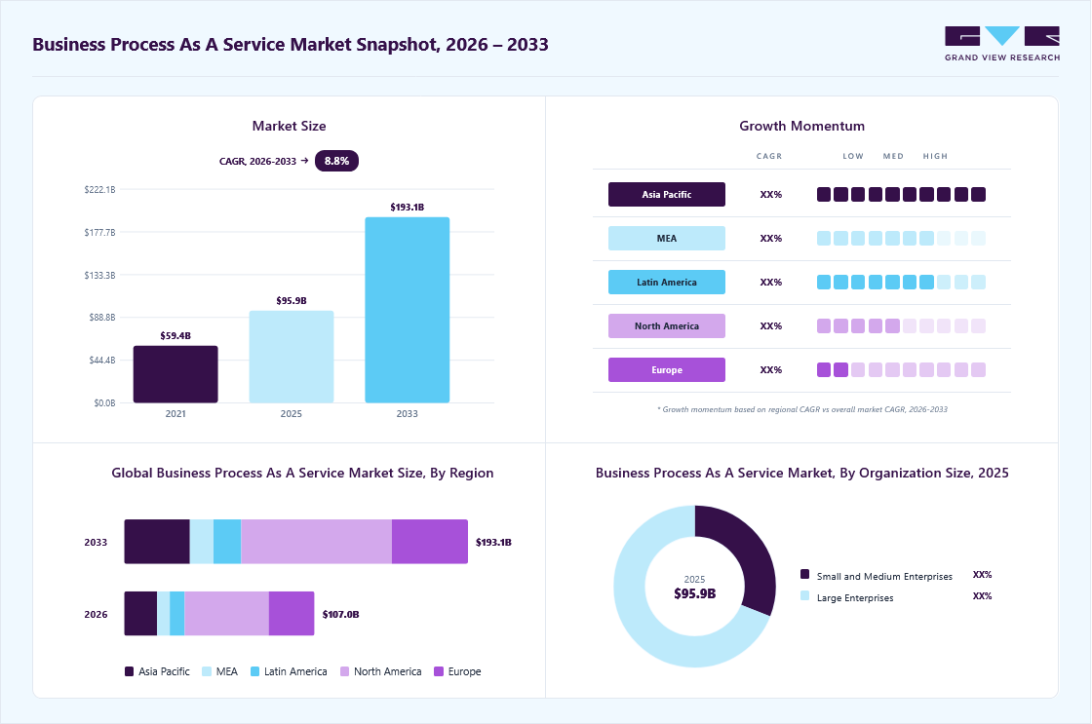This screenshot has height=724, width=1092.
Task: Click the MEA XX% CAGR value
Action: [x=771, y=239]
